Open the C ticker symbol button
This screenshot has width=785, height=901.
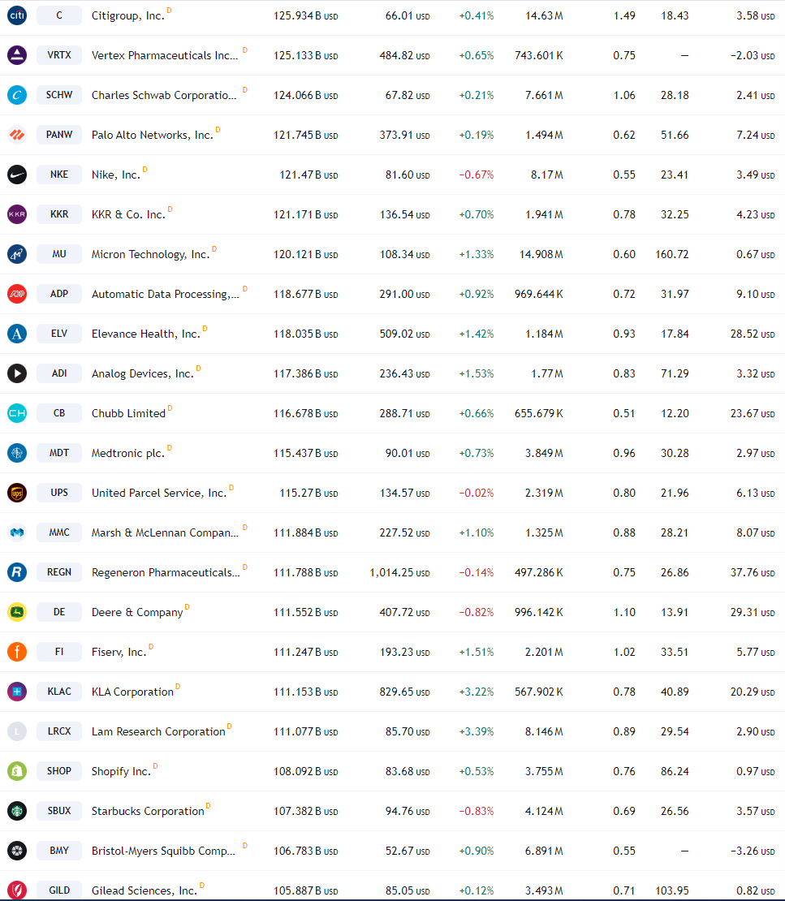pos(59,15)
